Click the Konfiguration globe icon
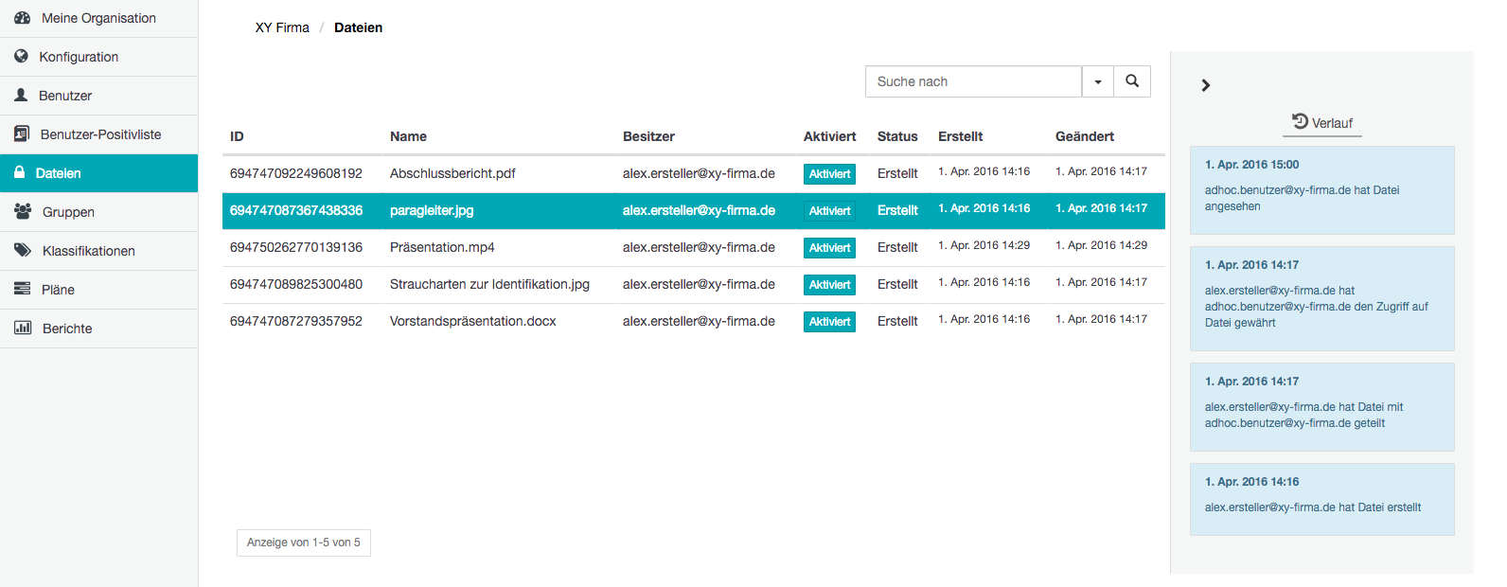 tap(22, 57)
